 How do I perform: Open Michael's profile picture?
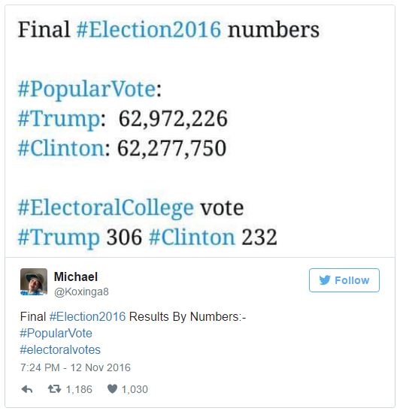(x=34, y=282)
